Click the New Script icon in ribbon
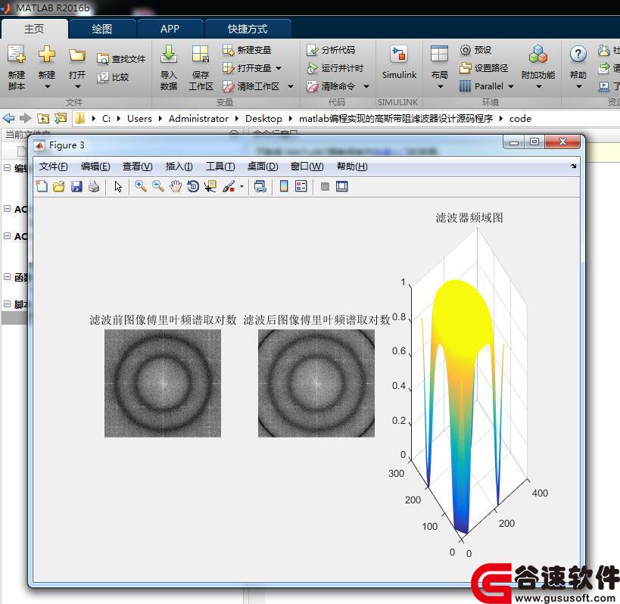The image size is (620, 604). (x=16, y=54)
